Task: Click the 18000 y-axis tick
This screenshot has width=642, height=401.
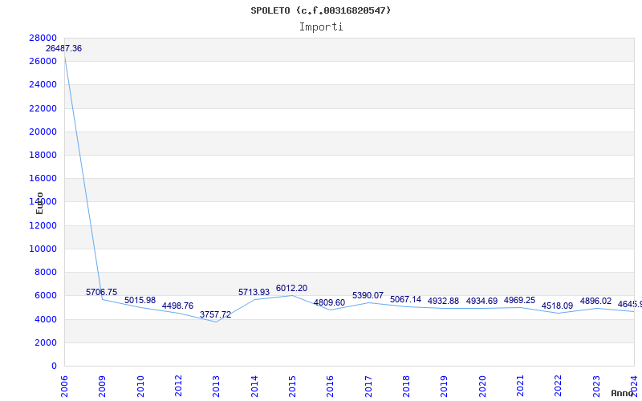Action: pyautogui.click(x=43, y=155)
